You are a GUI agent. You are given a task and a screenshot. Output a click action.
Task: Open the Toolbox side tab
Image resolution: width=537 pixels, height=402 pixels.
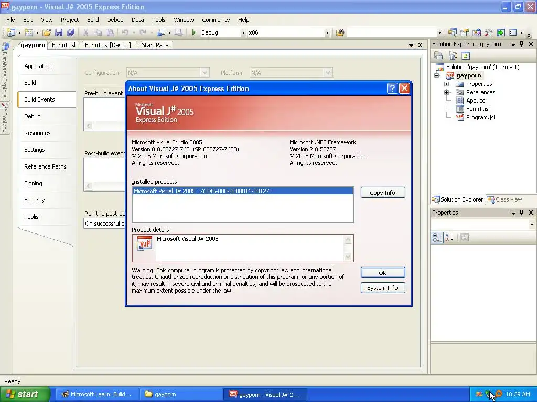4,118
